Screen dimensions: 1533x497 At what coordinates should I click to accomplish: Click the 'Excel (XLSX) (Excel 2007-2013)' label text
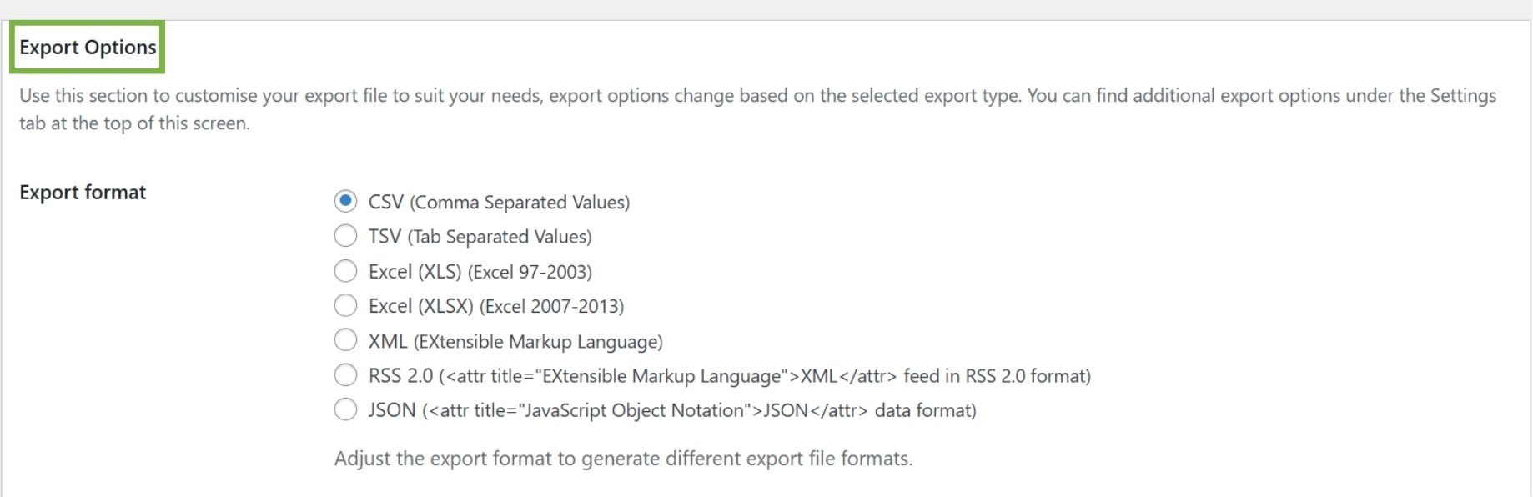(x=495, y=306)
